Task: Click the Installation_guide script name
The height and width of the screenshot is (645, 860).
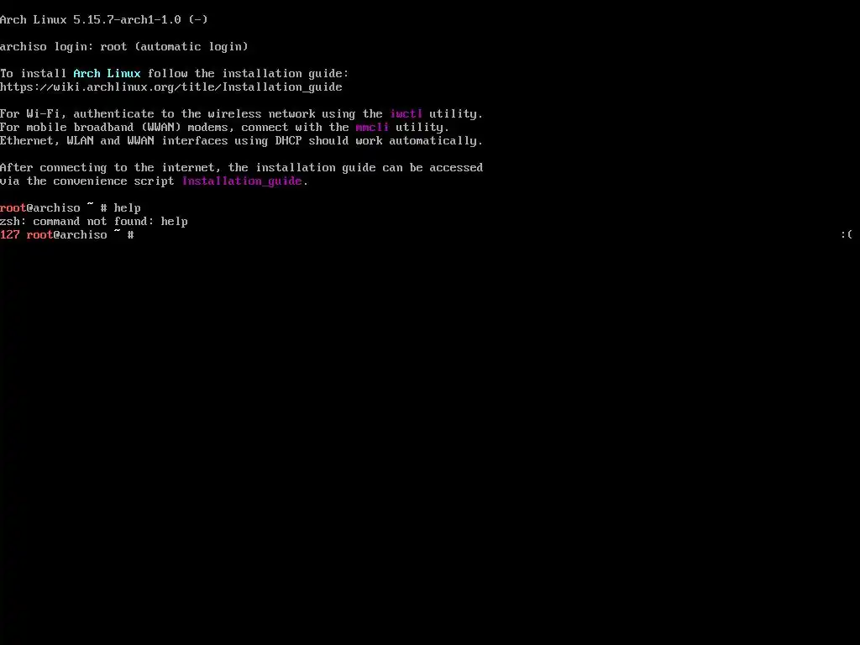Action: 242,181
